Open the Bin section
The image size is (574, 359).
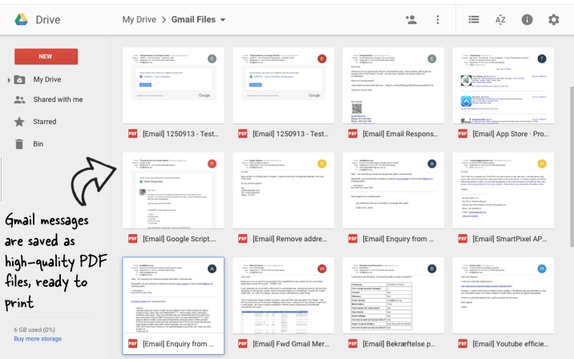(38, 143)
